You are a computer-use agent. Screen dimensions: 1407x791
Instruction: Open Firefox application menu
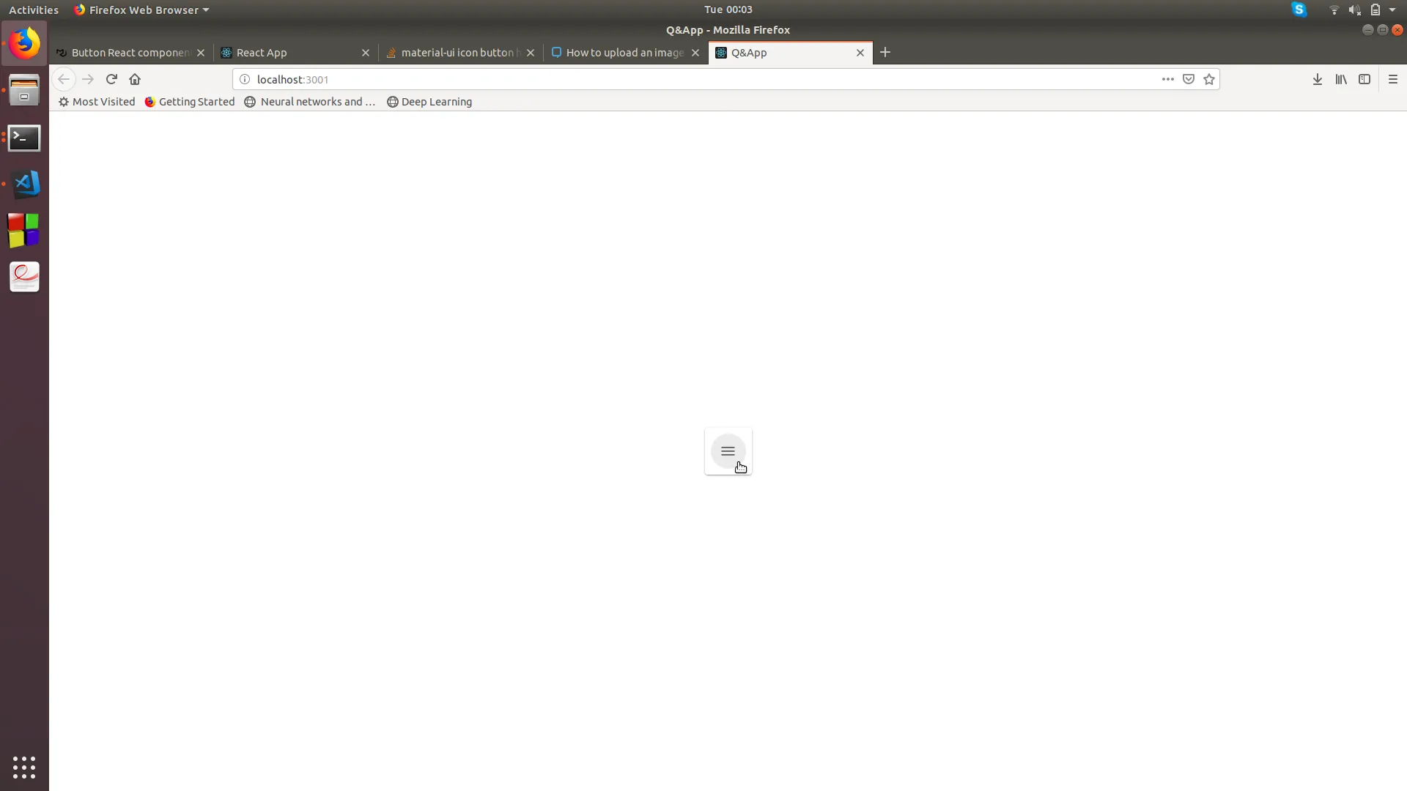click(1393, 79)
